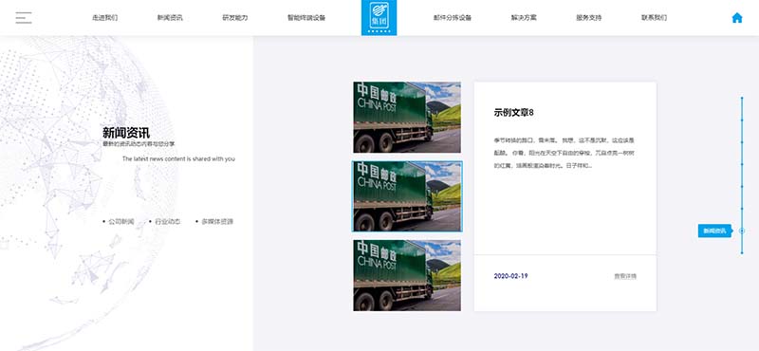Open 服务支持 from the top menu
759x351 pixels.
pos(588,18)
